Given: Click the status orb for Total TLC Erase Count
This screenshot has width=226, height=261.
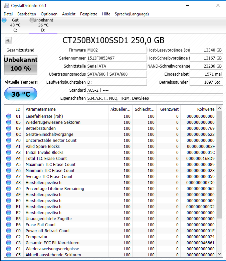Looking at the screenshot, I should click(9, 158).
